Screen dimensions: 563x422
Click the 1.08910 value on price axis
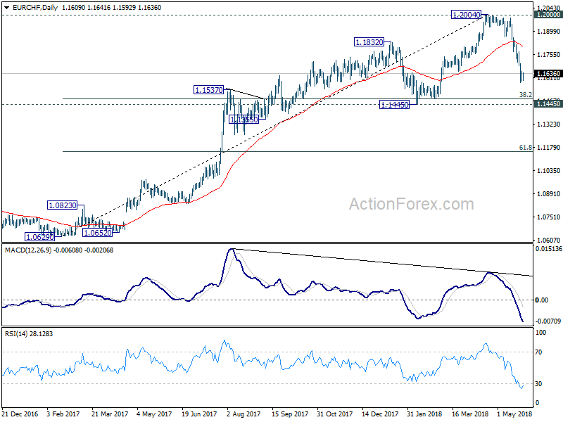548,194
